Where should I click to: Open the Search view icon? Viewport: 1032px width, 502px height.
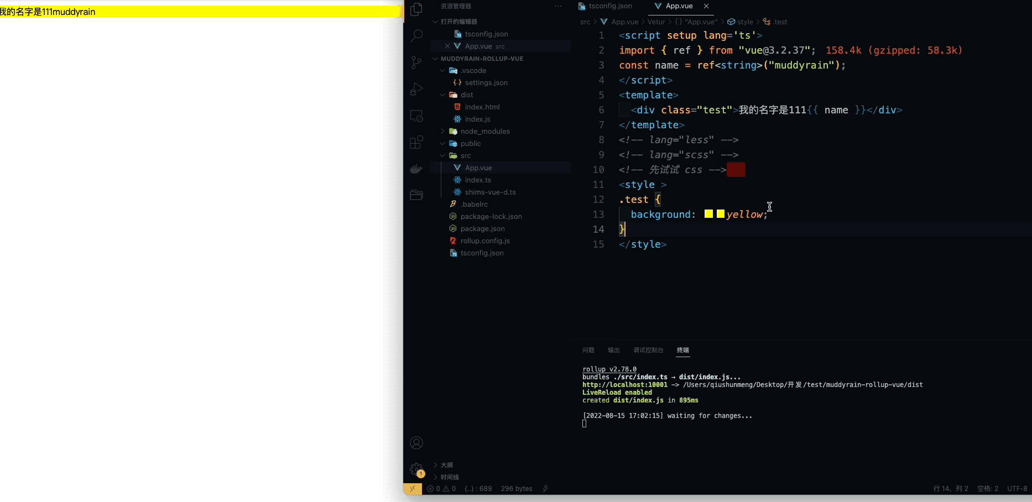pos(416,35)
